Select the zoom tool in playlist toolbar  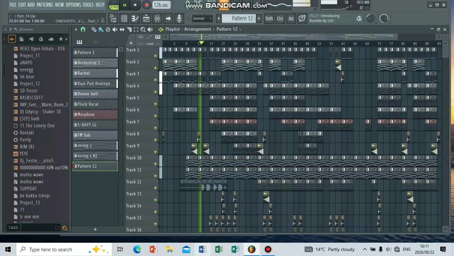143,30
